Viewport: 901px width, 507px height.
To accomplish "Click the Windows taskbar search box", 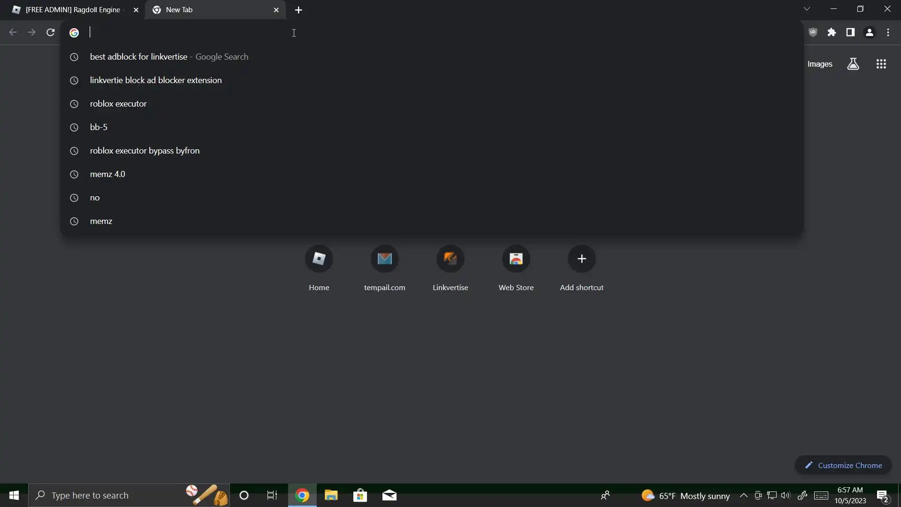I will tap(108, 496).
